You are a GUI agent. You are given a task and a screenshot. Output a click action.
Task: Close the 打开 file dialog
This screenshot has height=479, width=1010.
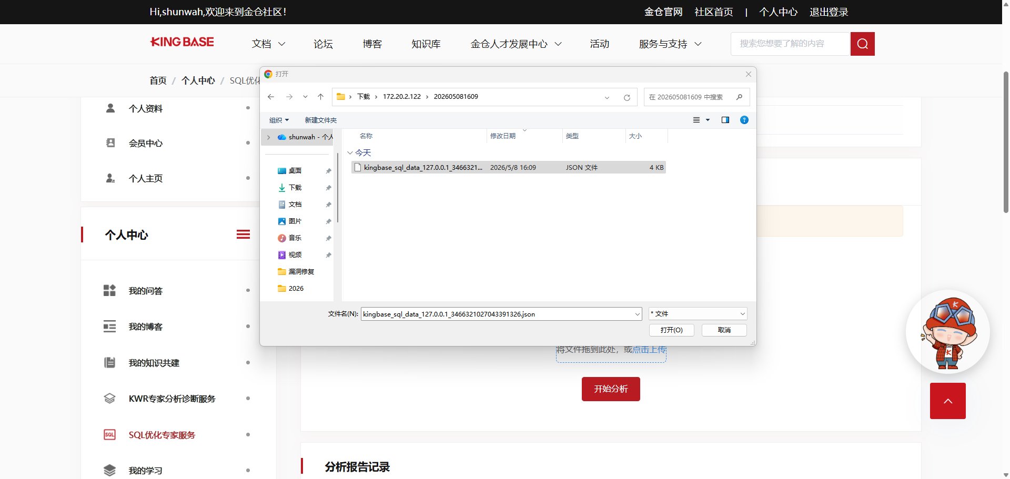pos(748,74)
